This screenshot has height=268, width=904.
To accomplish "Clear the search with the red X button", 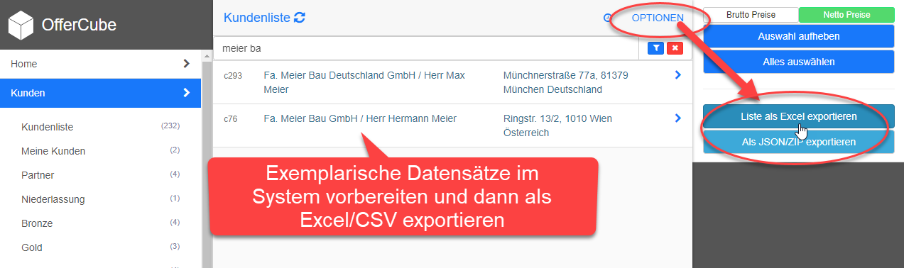I will click(x=675, y=48).
